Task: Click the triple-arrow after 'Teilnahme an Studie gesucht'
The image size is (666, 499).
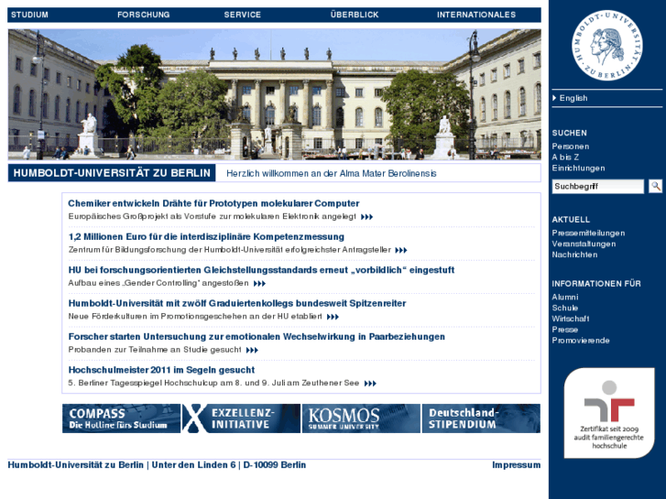Action: tap(252, 351)
